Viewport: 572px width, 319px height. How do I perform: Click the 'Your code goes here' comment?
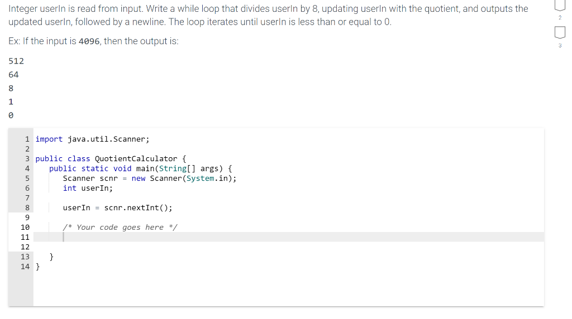click(120, 227)
